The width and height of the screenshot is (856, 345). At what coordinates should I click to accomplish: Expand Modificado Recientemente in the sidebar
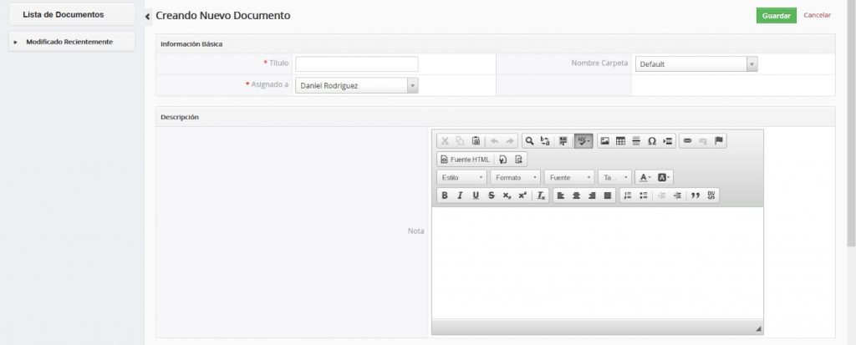coord(69,42)
